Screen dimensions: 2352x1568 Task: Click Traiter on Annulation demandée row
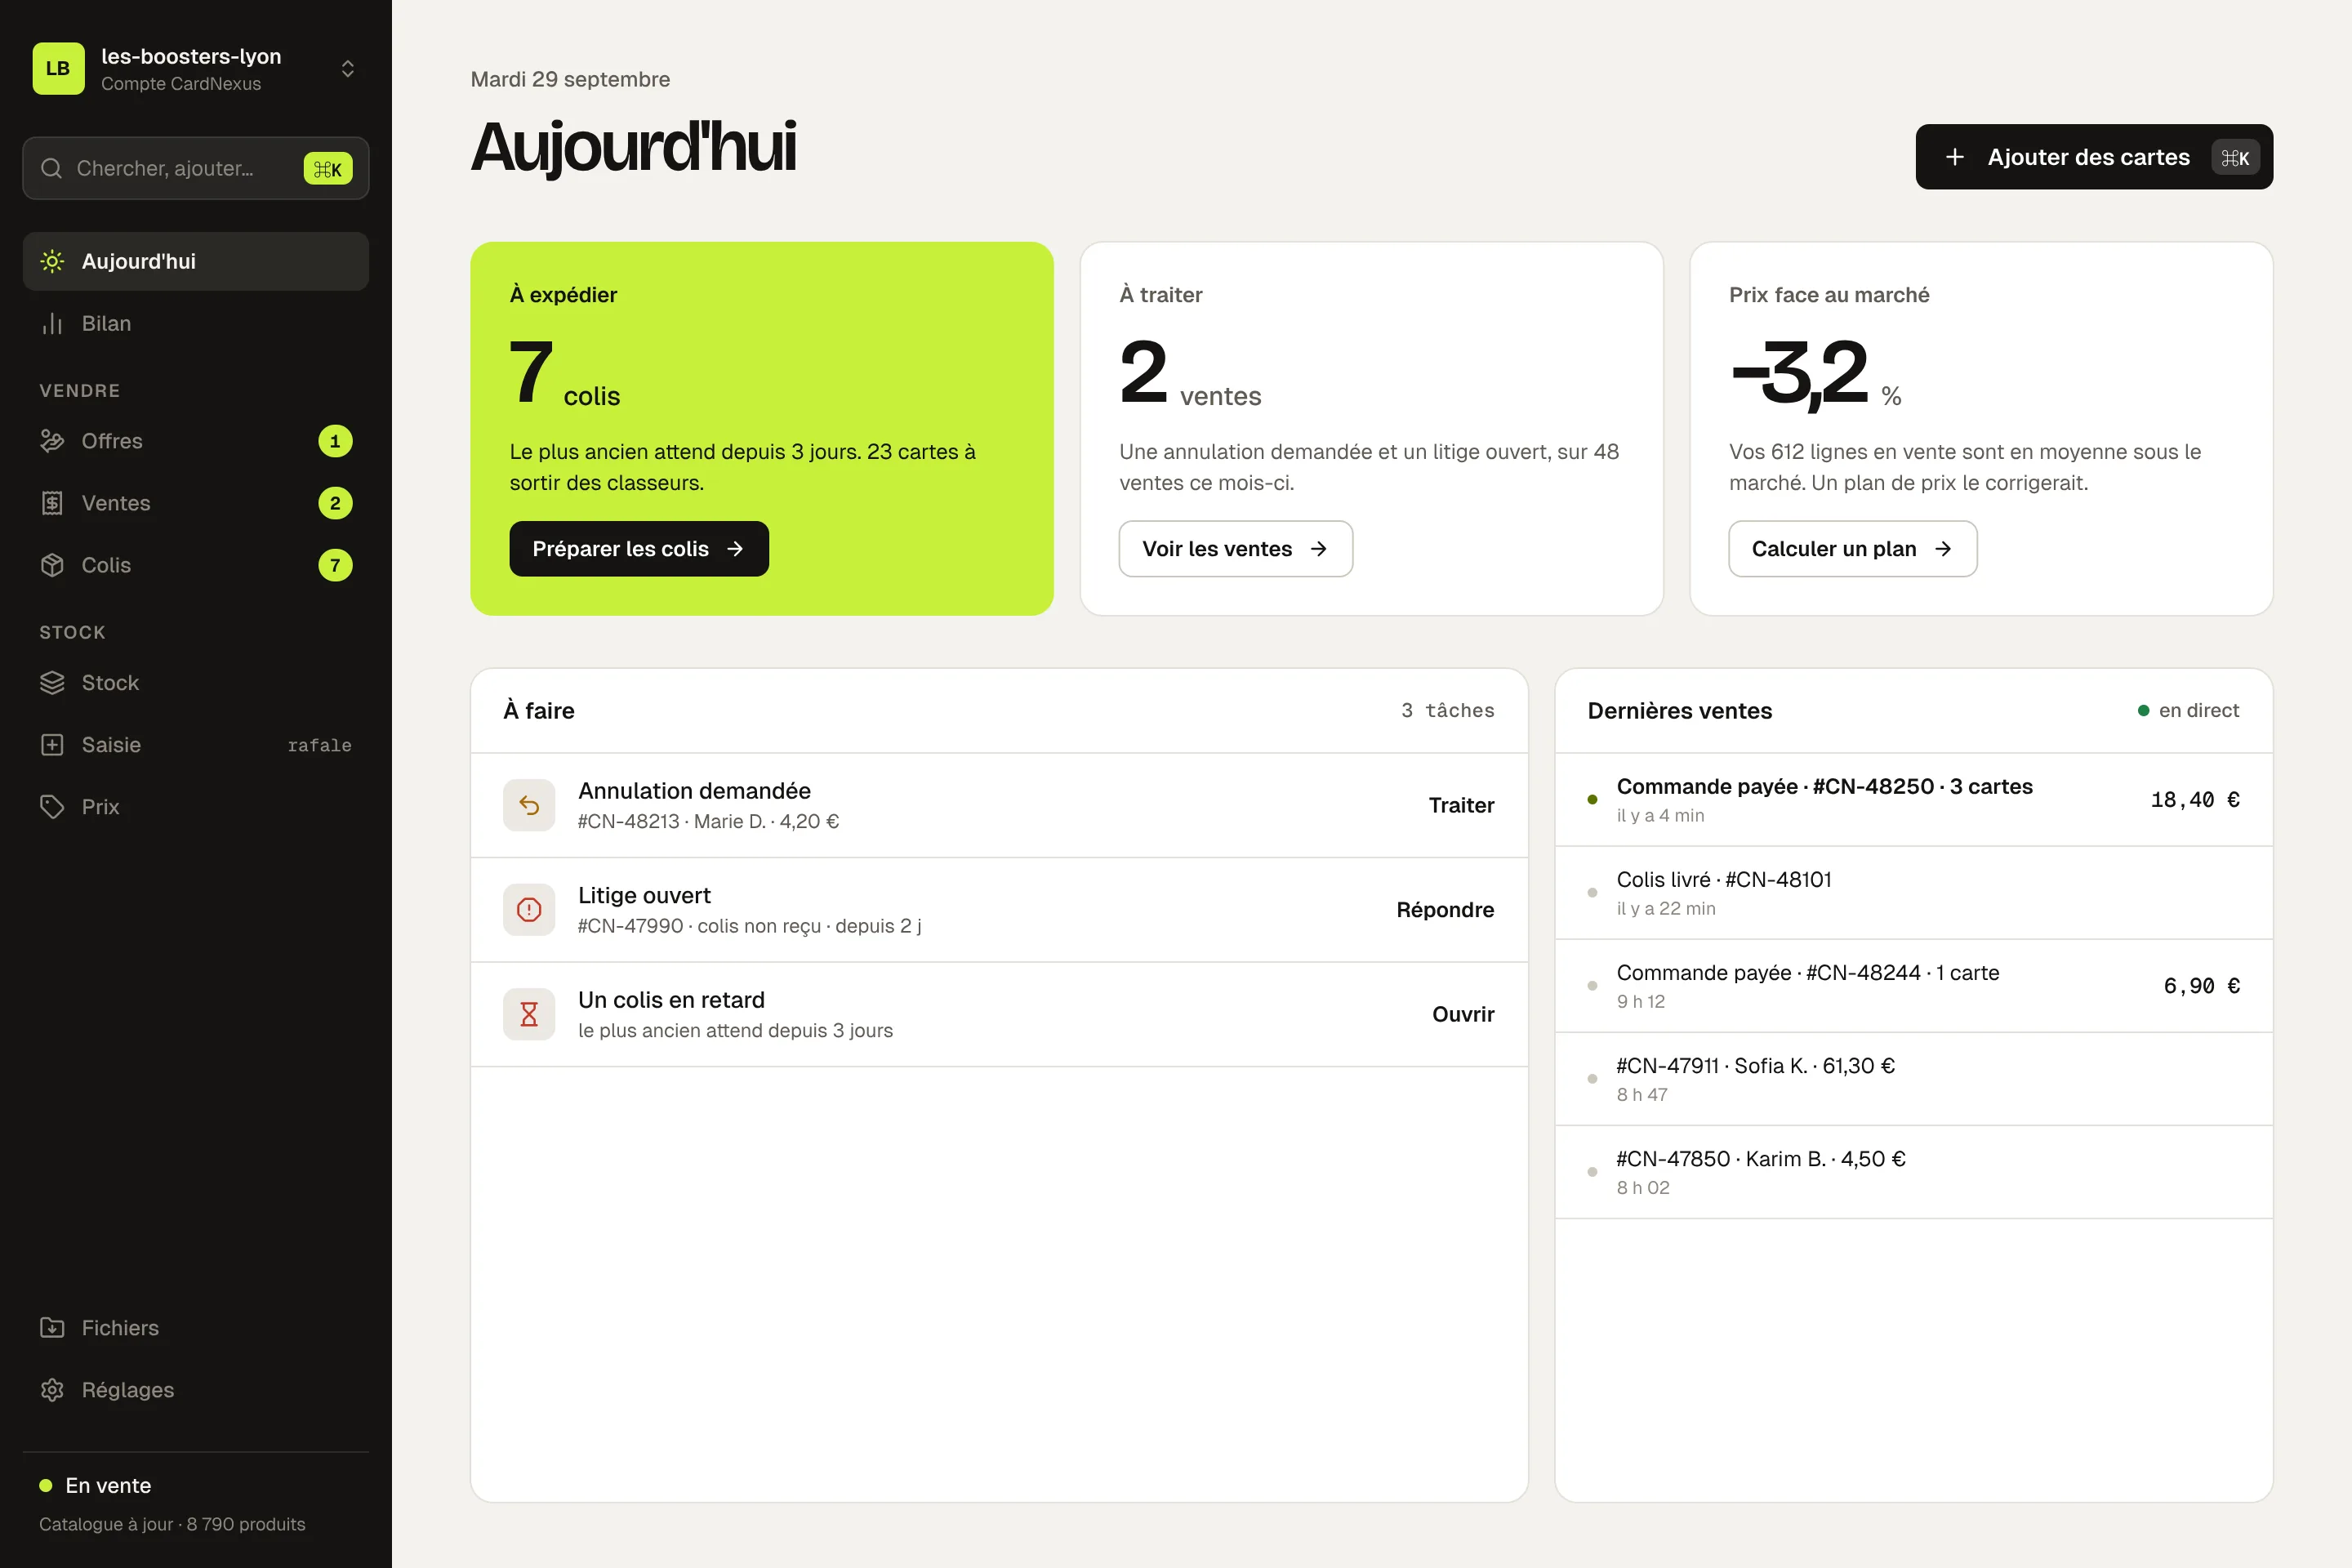point(1461,805)
